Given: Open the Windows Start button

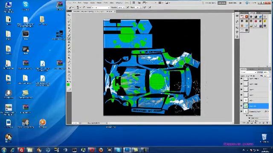Looking at the screenshot, I should point(4,150).
